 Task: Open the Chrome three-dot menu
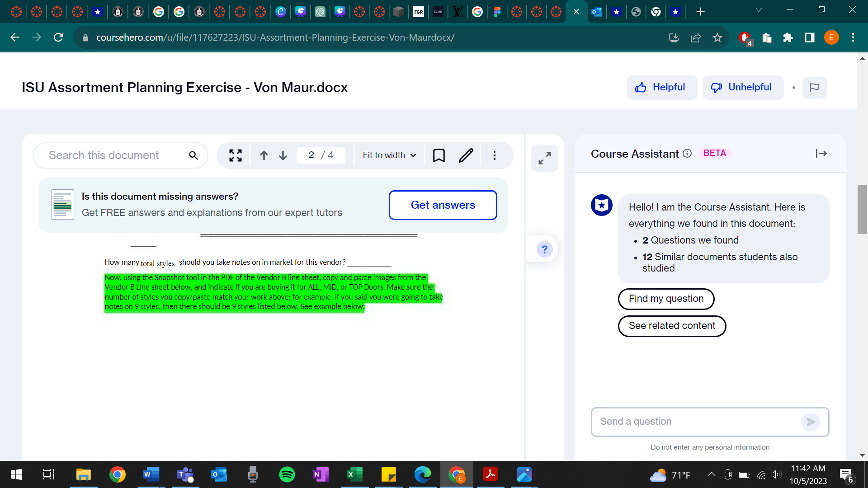853,38
